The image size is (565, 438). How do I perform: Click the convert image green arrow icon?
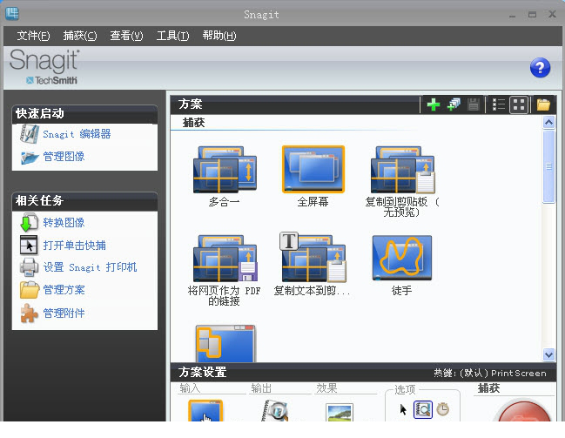click(x=29, y=222)
